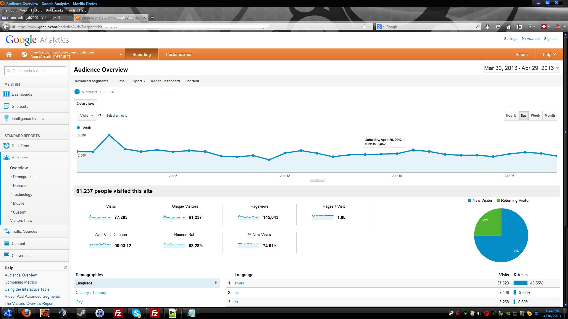Open a new Firefox tab with plus button

click(x=152, y=18)
